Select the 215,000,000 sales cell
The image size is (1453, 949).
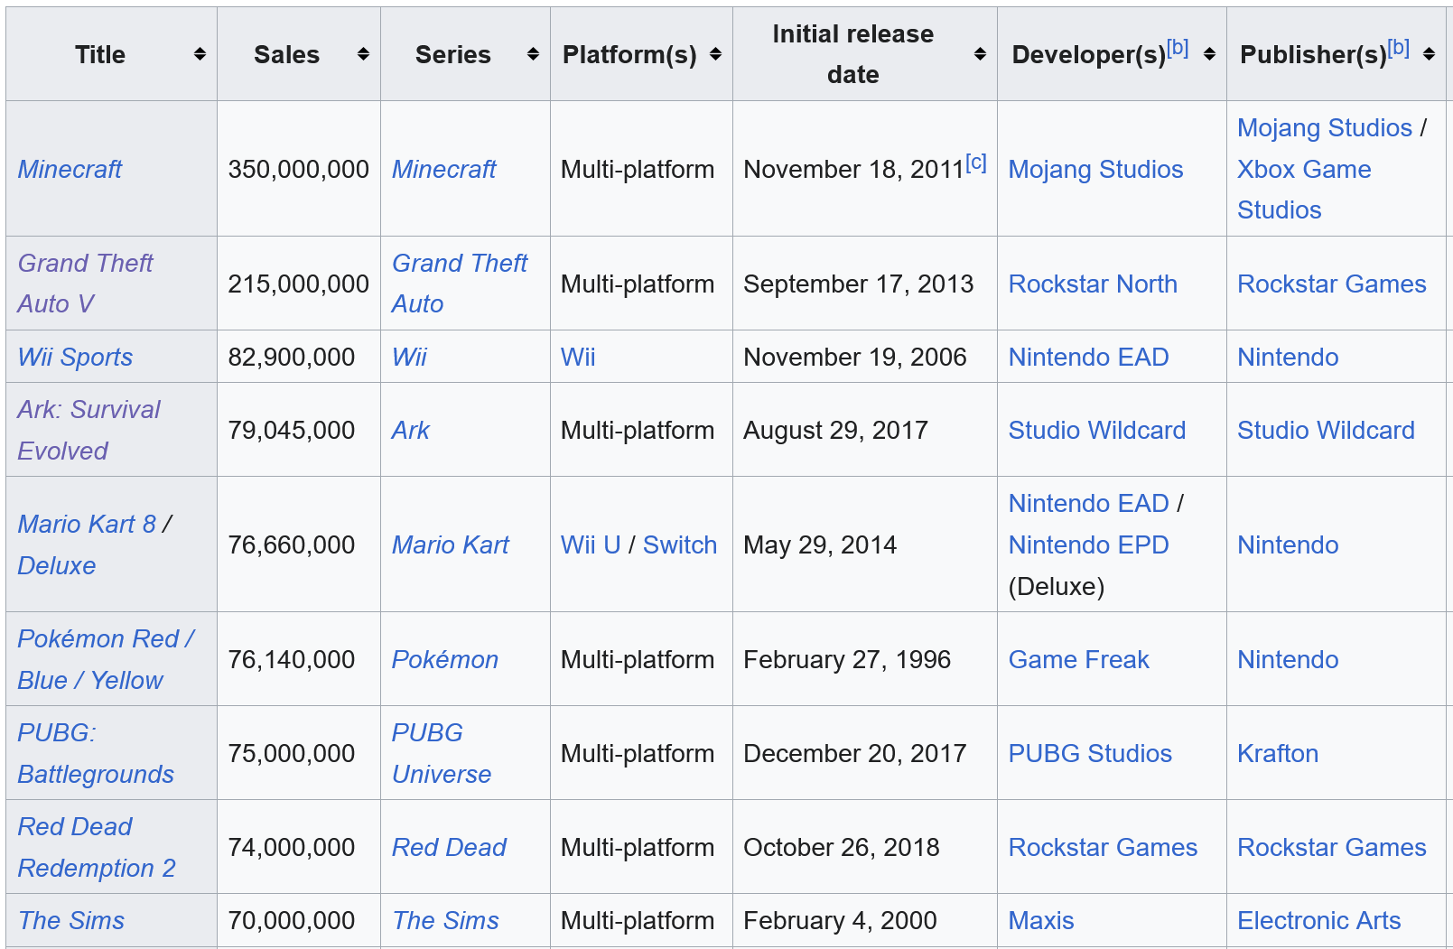[299, 284]
